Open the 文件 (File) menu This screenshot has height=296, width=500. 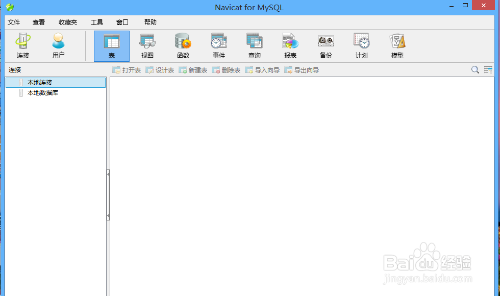(x=14, y=22)
